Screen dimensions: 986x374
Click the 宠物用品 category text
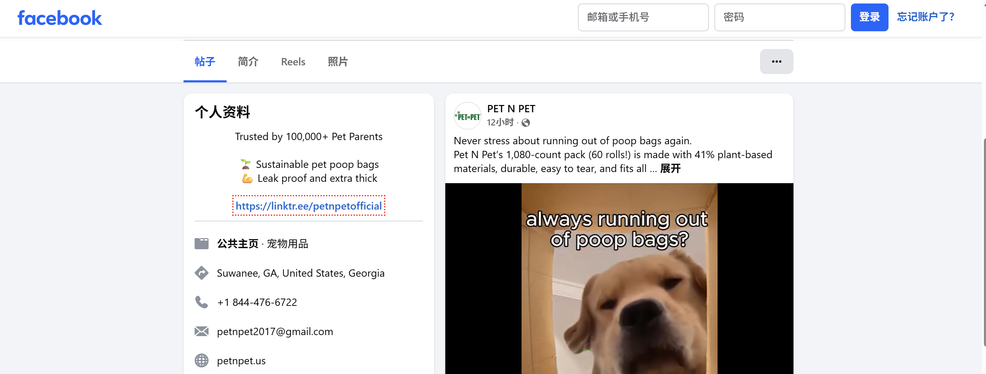click(287, 244)
